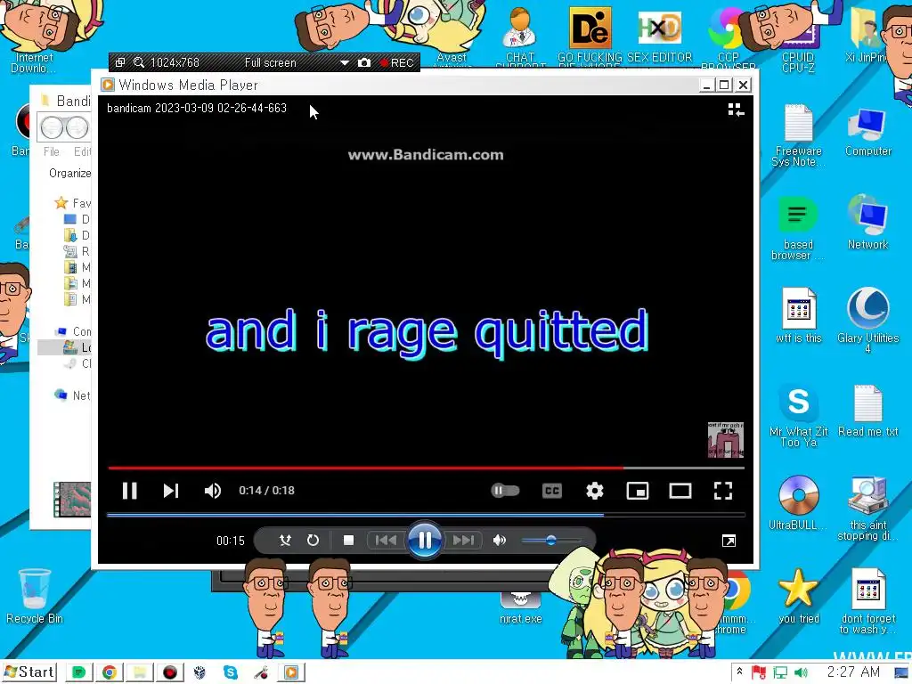Select the Network item in the folder sidebar

point(73,395)
